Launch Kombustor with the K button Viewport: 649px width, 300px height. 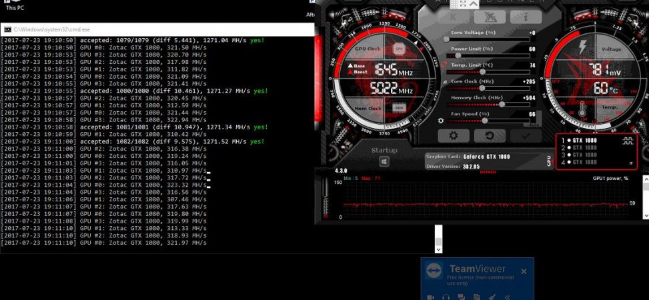click(453, 17)
